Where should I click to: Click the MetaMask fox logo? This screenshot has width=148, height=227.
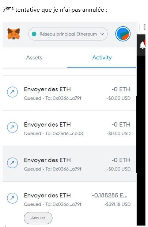(x=14, y=34)
